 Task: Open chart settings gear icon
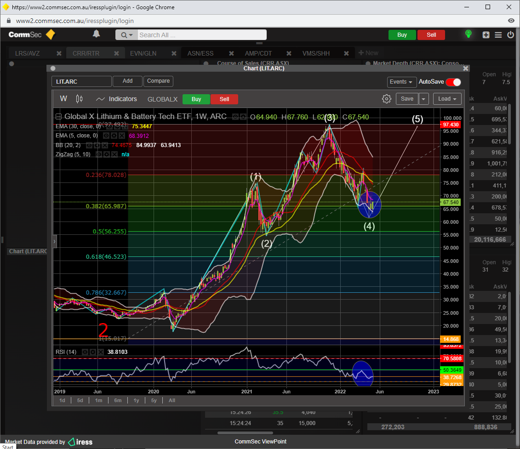[x=386, y=99]
